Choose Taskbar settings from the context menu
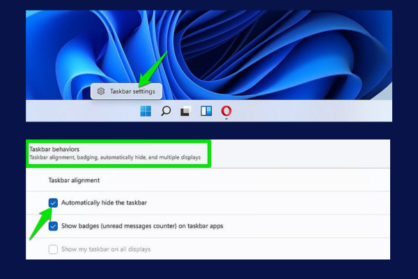This screenshot has height=279, width=418. click(x=126, y=91)
